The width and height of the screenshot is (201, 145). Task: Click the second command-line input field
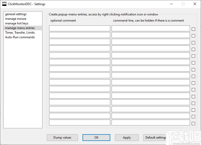pos(151,35)
